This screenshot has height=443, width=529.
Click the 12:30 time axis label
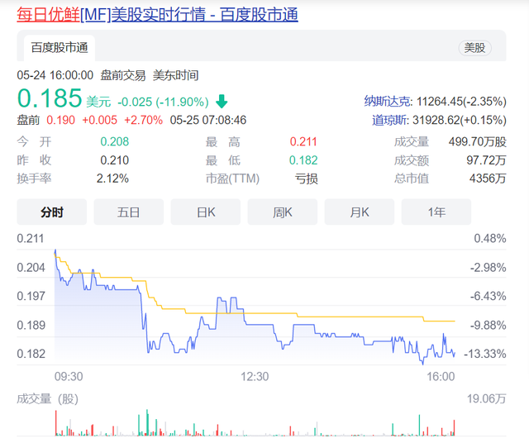(255, 377)
